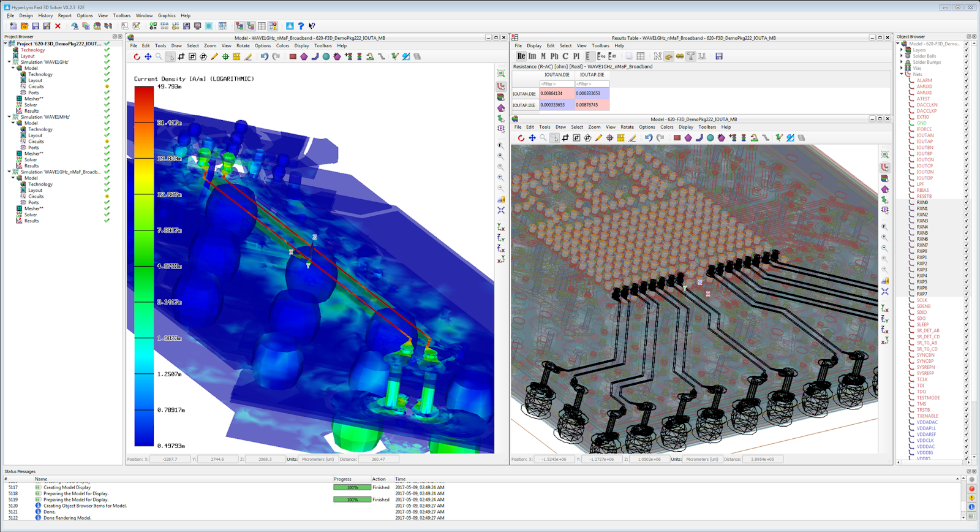
Task: Click the IOUTAN.DIE filter input field
Action: [x=557, y=84]
